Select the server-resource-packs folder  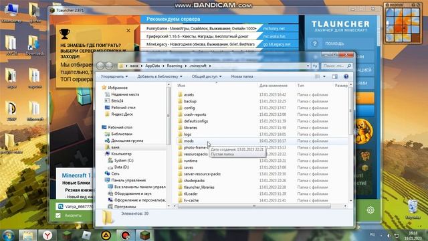pyautogui.click(x=202, y=174)
